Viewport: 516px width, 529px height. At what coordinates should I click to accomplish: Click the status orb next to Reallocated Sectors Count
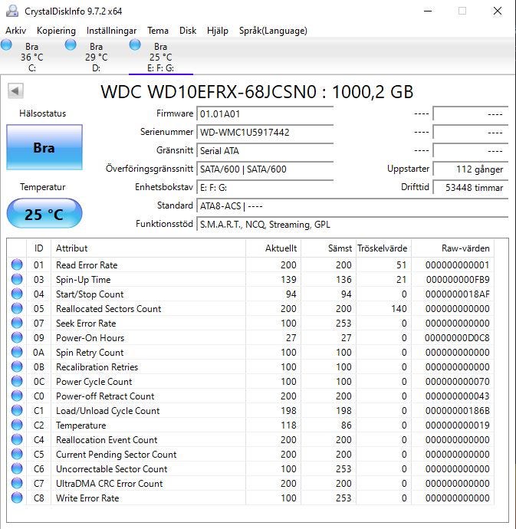tap(17, 309)
